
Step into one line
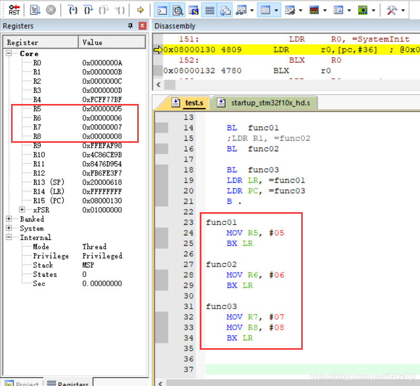tap(73, 10)
